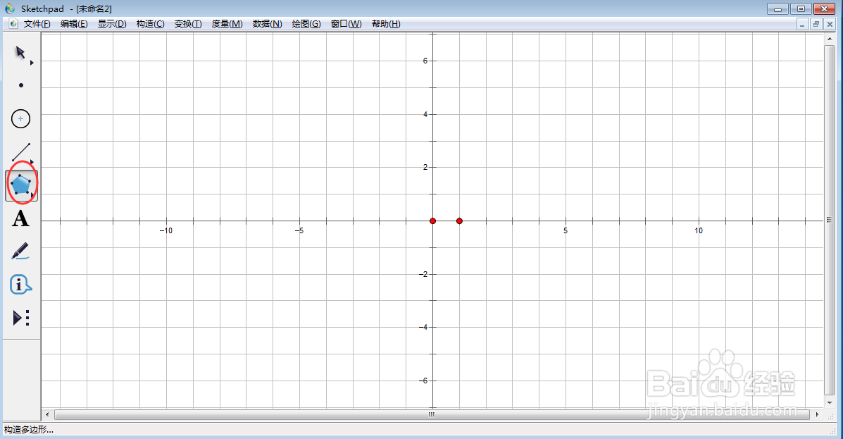Click the x-axis label 5
Viewport: 843px width, 439px height.
tap(566, 231)
